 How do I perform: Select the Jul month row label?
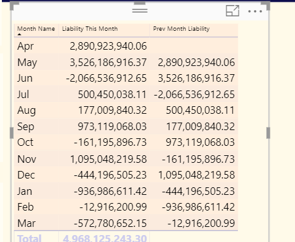(x=23, y=94)
